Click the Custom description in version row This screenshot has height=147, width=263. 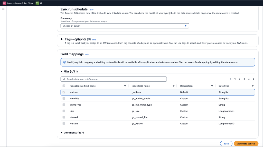184,124
